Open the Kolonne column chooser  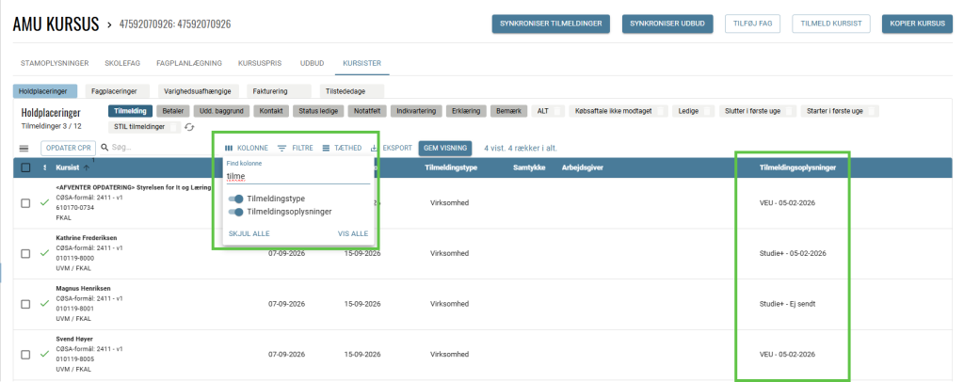(246, 148)
